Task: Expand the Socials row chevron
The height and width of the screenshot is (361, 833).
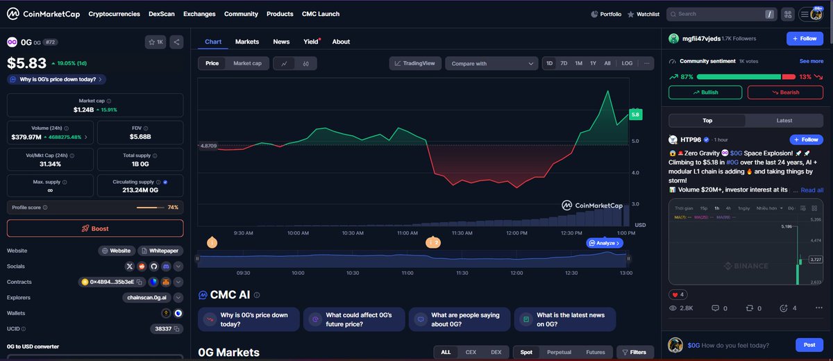Action: click(178, 266)
